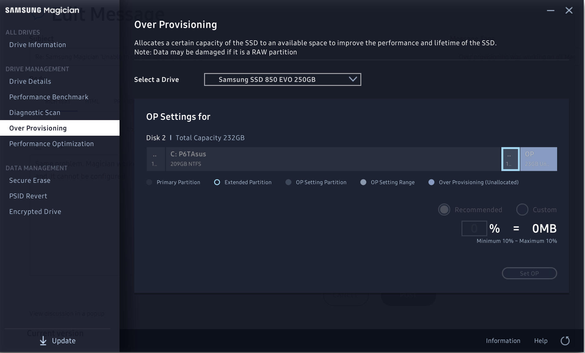This screenshot has height=353, width=585.
Task: Close the Samsung Magician window
Action: (x=569, y=11)
